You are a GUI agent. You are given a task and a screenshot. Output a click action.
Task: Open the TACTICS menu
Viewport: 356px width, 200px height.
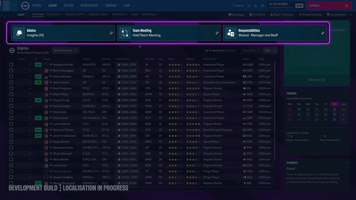pos(70,6)
